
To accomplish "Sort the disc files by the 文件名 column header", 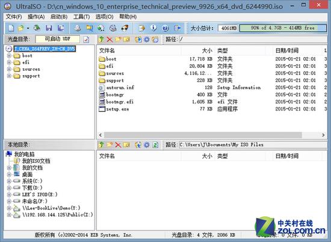I will coord(140,50).
